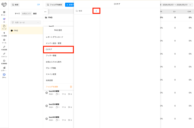Click the add CV tag plus button
The image size is (194, 128).
coord(96,11)
